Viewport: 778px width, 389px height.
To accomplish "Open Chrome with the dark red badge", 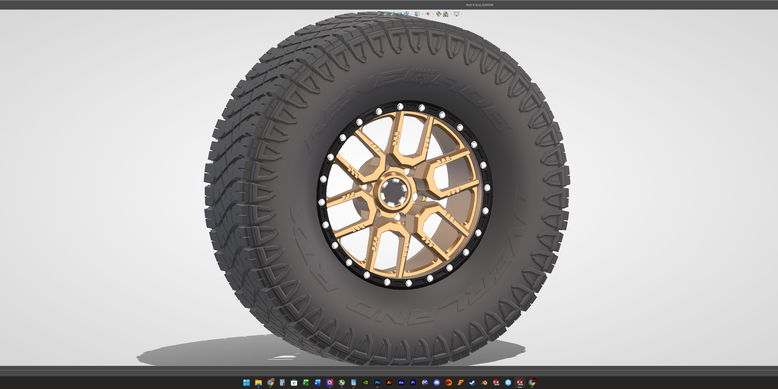I will click(532, 382).
